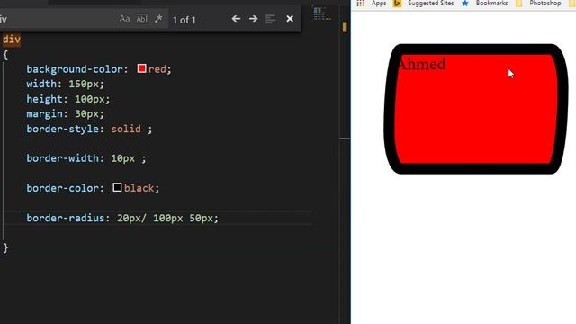Open black color swatch picker
The image size is (576, 324).
[117, 187]
